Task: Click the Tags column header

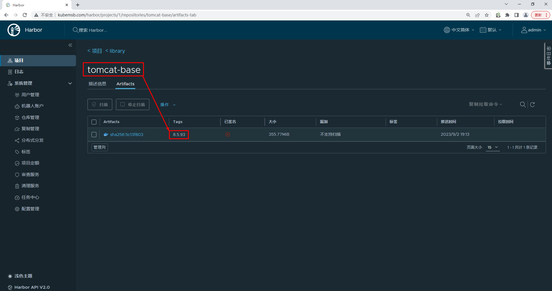Action: 178,122
